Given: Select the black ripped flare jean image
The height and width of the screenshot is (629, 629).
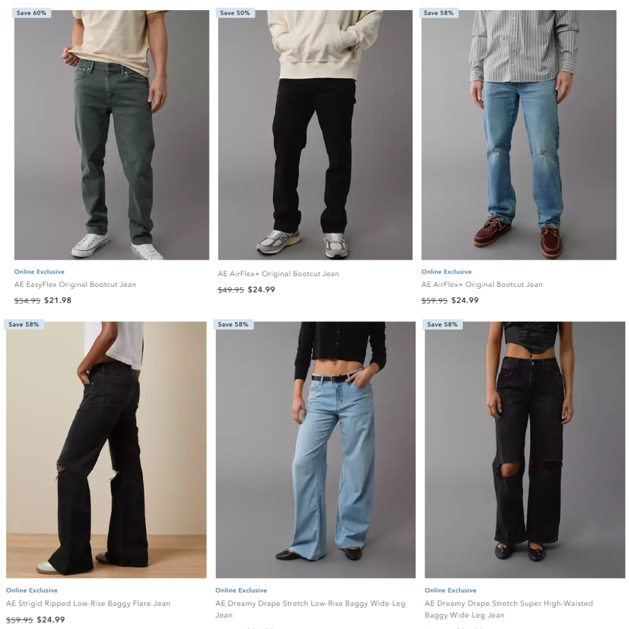Looking at the screenshot, I should [106, 450].
